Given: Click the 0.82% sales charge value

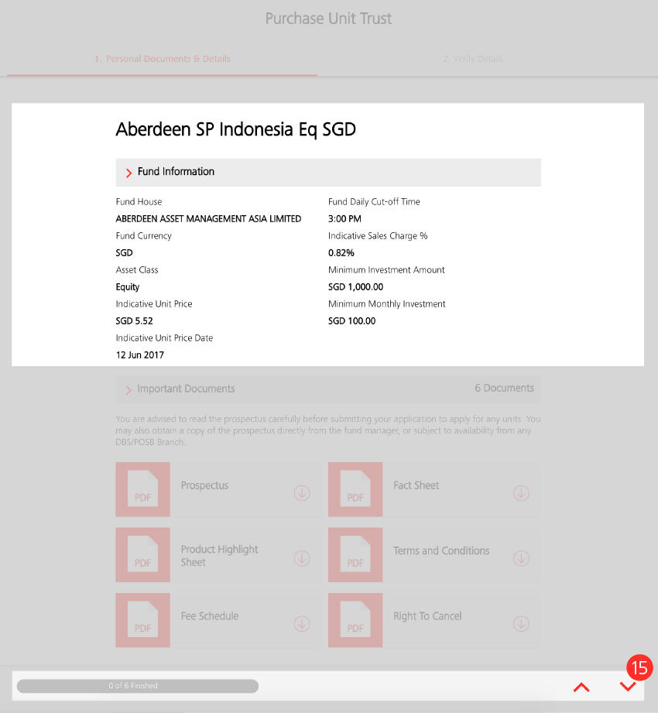Looking at the screenshot, I should (x=341, y=253).
